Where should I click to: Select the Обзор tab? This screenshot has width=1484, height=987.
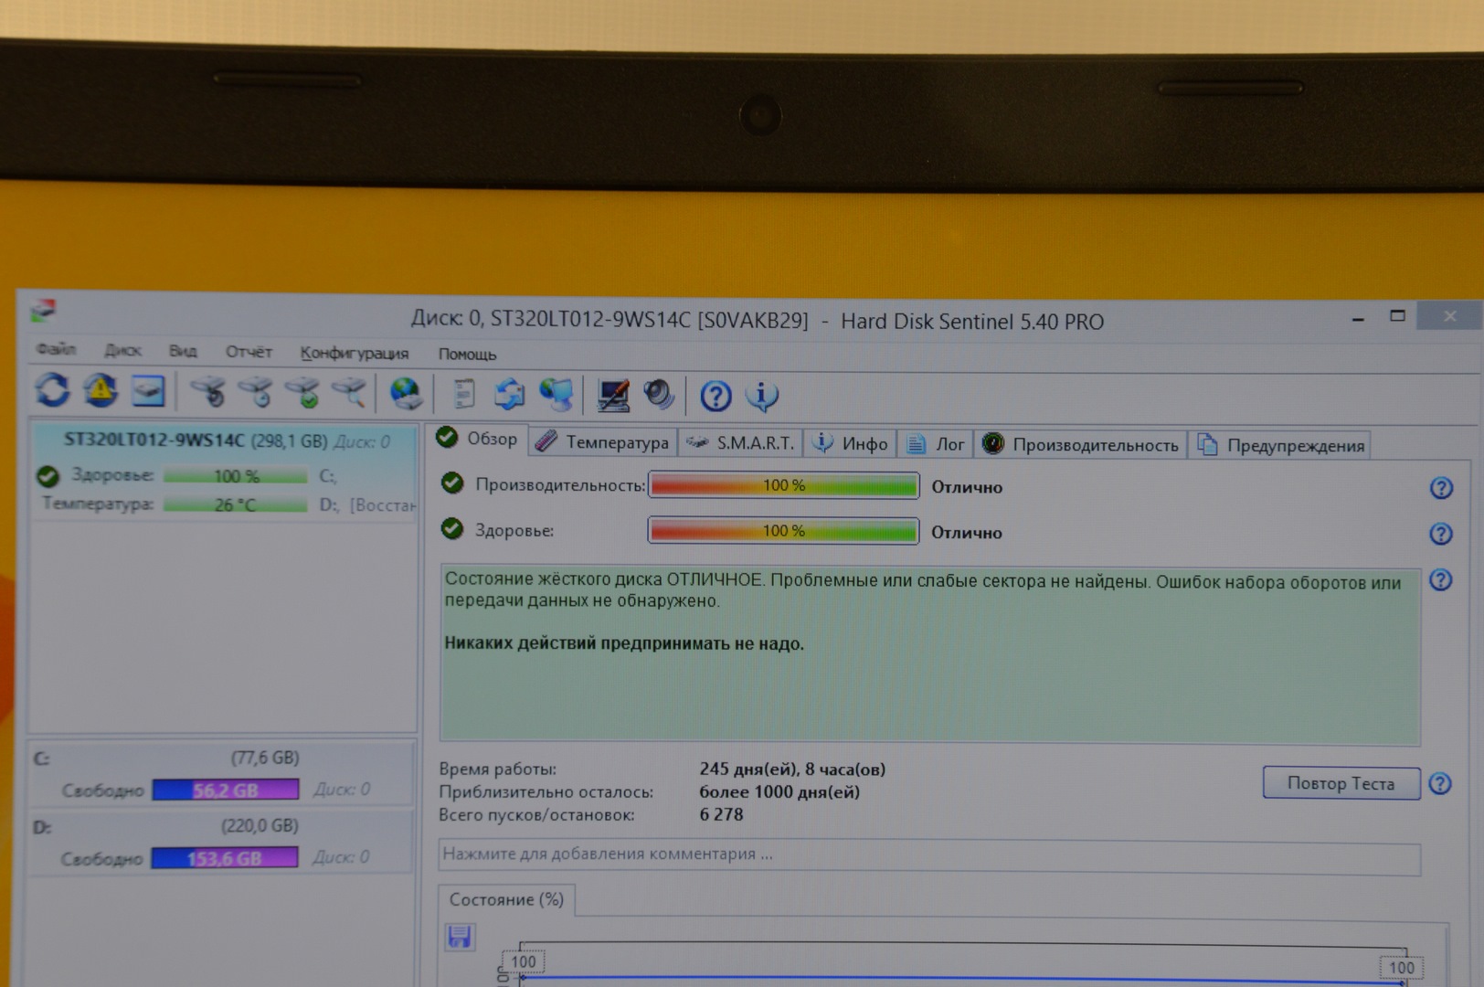[478, 440]
